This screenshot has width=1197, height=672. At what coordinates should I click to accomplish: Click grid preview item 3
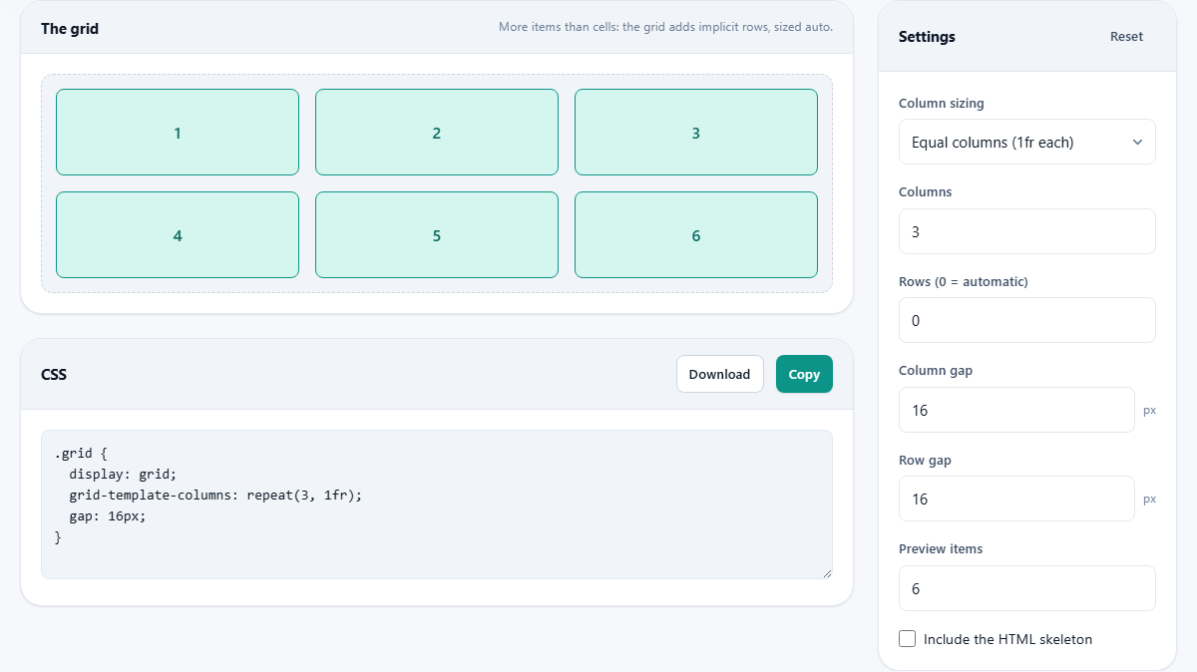696,133
